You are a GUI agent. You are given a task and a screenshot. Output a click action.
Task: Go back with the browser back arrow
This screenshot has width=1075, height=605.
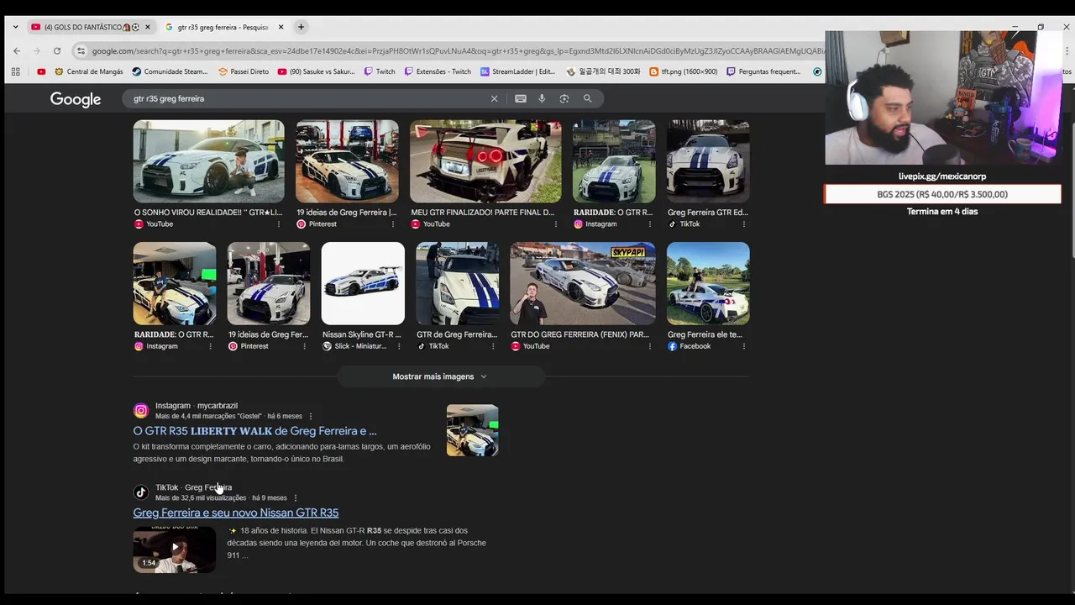[16, 50]
